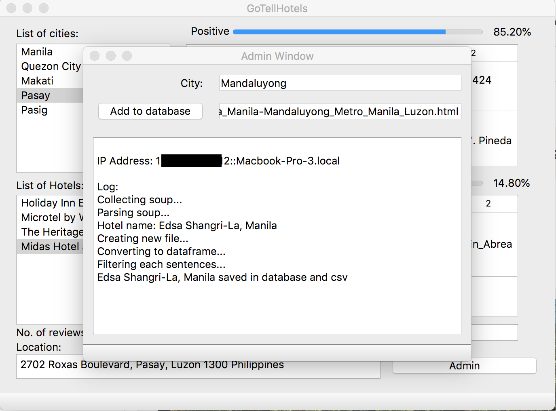Click the HTML file path input field
The image size is (556, 411).
pyautogui.click(x=340, y=112)
